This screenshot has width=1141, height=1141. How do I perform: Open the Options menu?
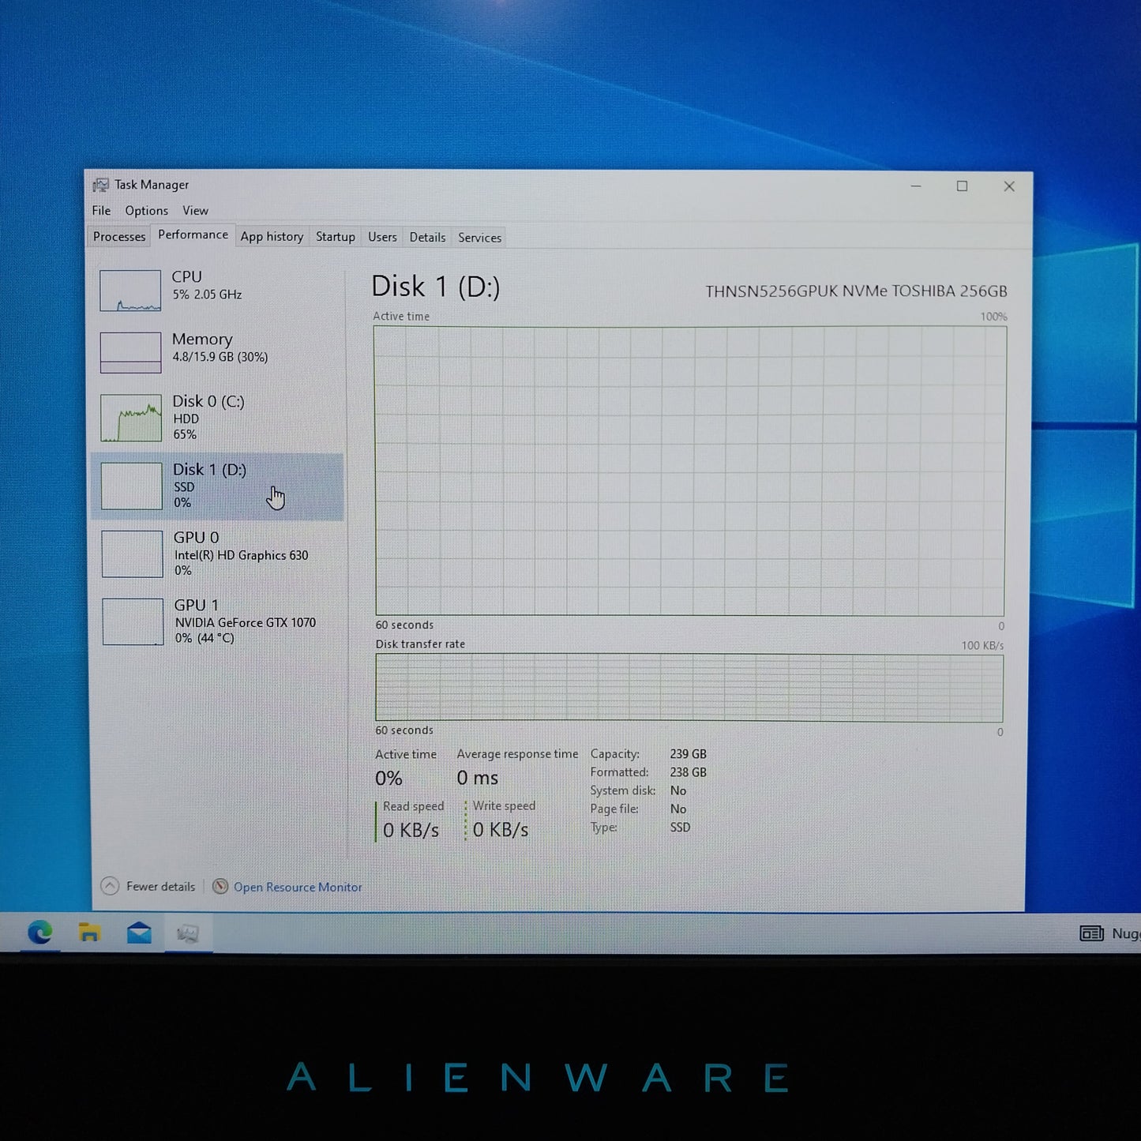point(146,211)
